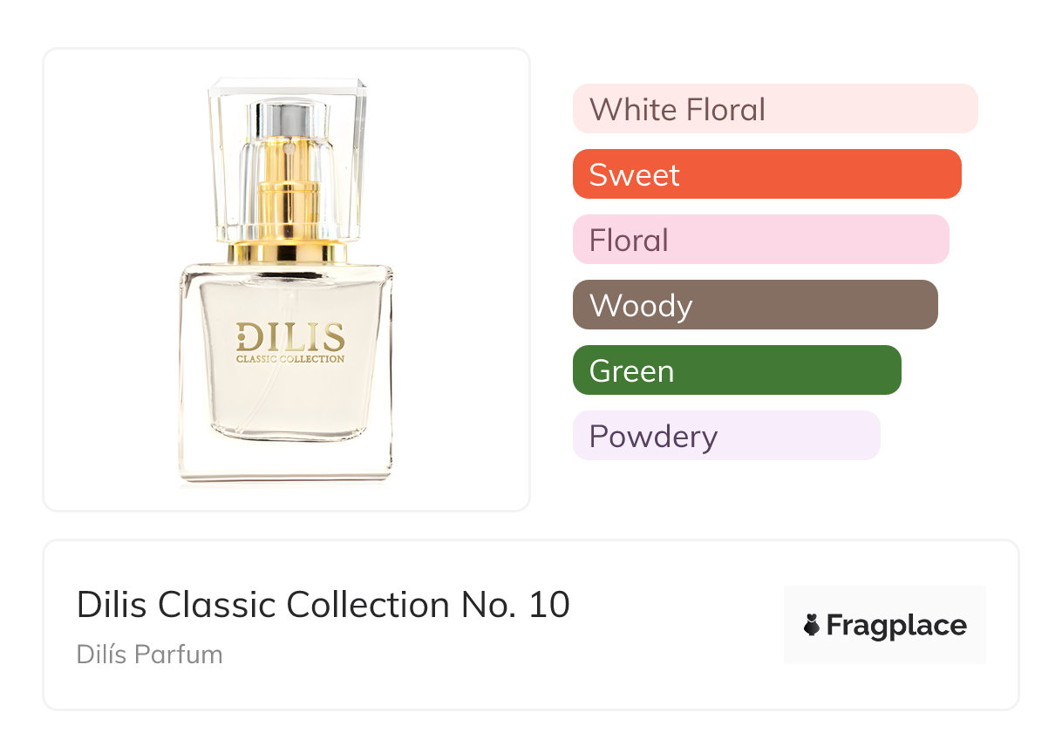The width and height of the screenshot is (1062, 753).
Task: Choose the lilac Powdery accord bar
Action: point(725,436)
